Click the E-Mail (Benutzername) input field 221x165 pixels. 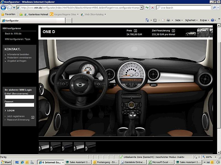pyautogui.click(x=19, y=97)
